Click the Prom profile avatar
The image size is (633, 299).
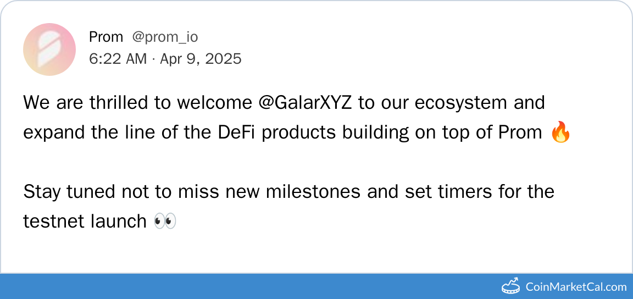click(49, 49)
